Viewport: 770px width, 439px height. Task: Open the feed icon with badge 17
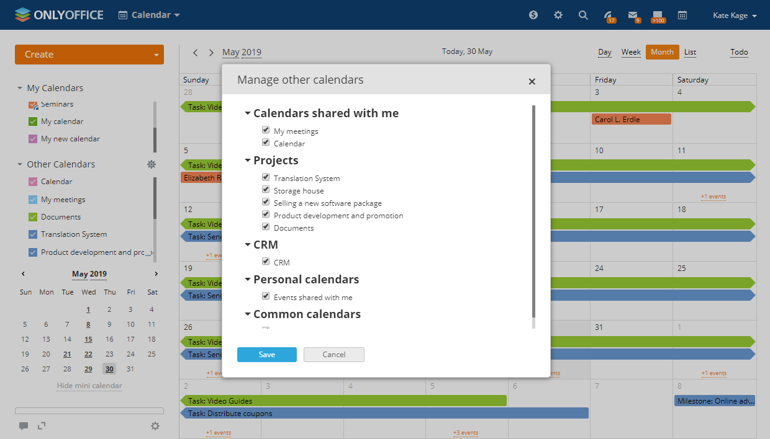[609, 15]
